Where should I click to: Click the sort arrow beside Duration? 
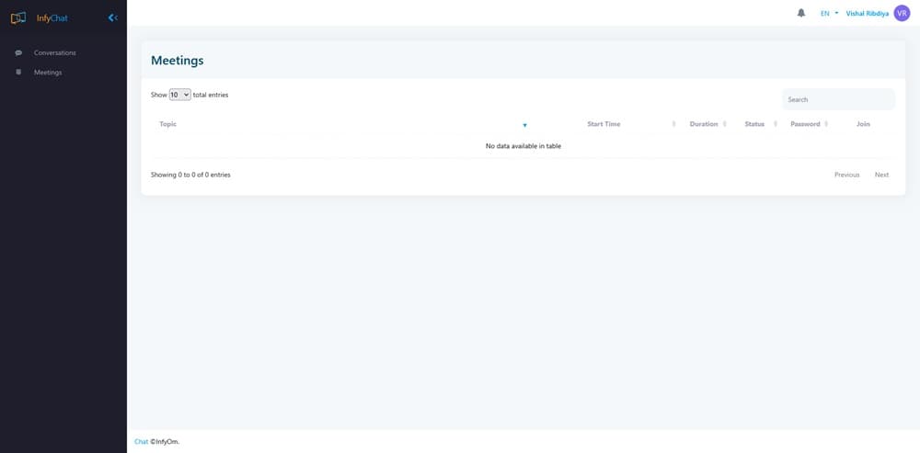point(725,124)
